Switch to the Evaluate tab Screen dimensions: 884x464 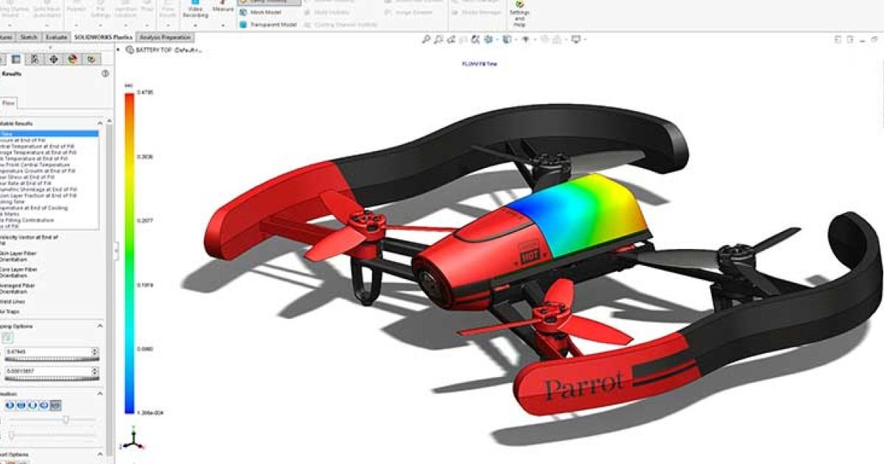tap(57, 37)
